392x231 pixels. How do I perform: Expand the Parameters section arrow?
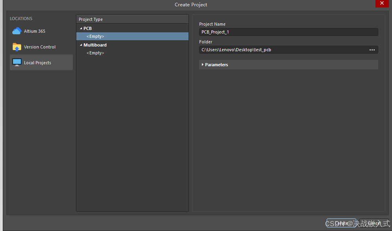(x=203, y=65)
